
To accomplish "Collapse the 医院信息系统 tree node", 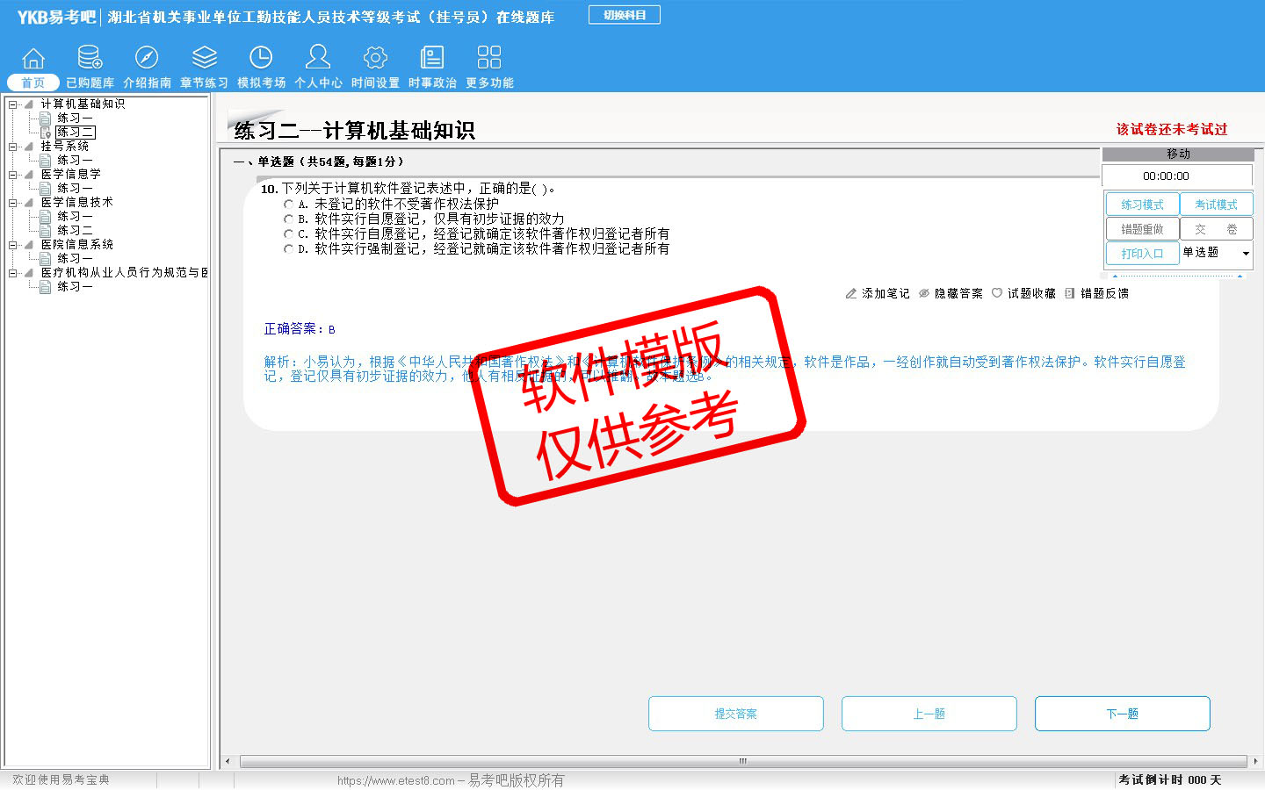I will pyautogui.click(x=13, y=244).
